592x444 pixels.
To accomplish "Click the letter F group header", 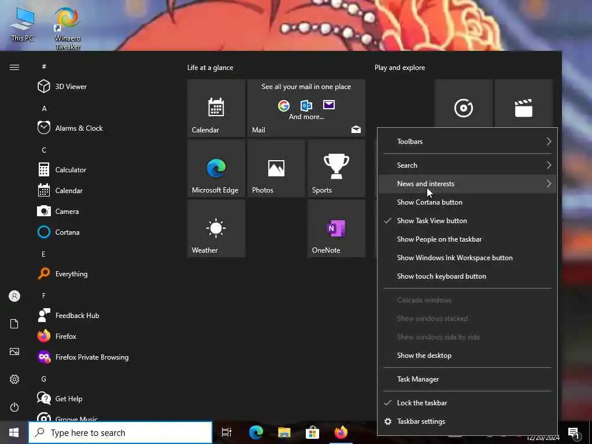I will 43,295.
